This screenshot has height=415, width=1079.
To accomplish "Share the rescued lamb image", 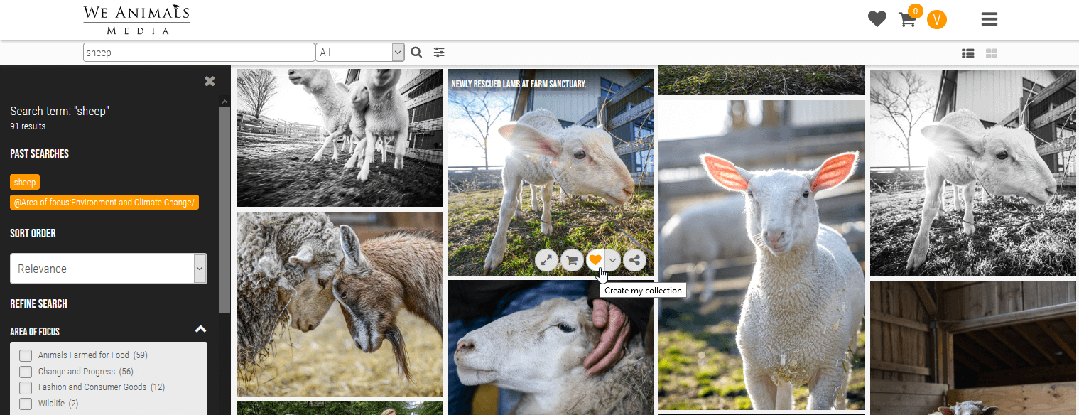I will pos(635,260).
